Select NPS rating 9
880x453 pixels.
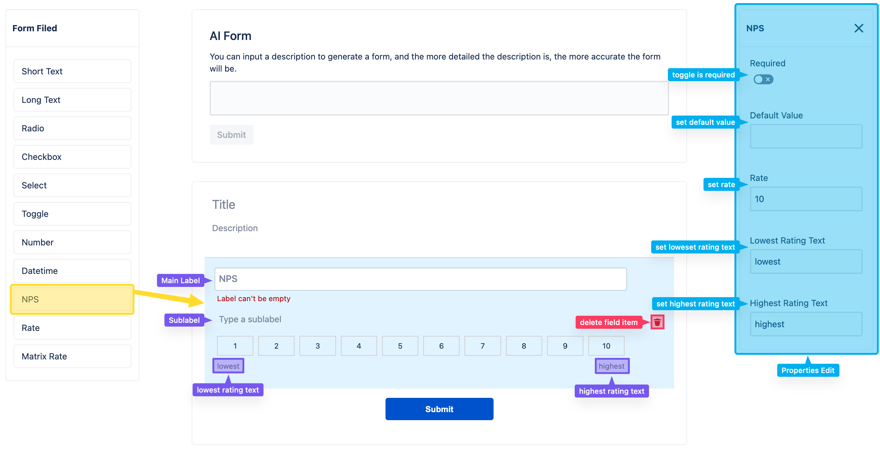tap(565, 346)
